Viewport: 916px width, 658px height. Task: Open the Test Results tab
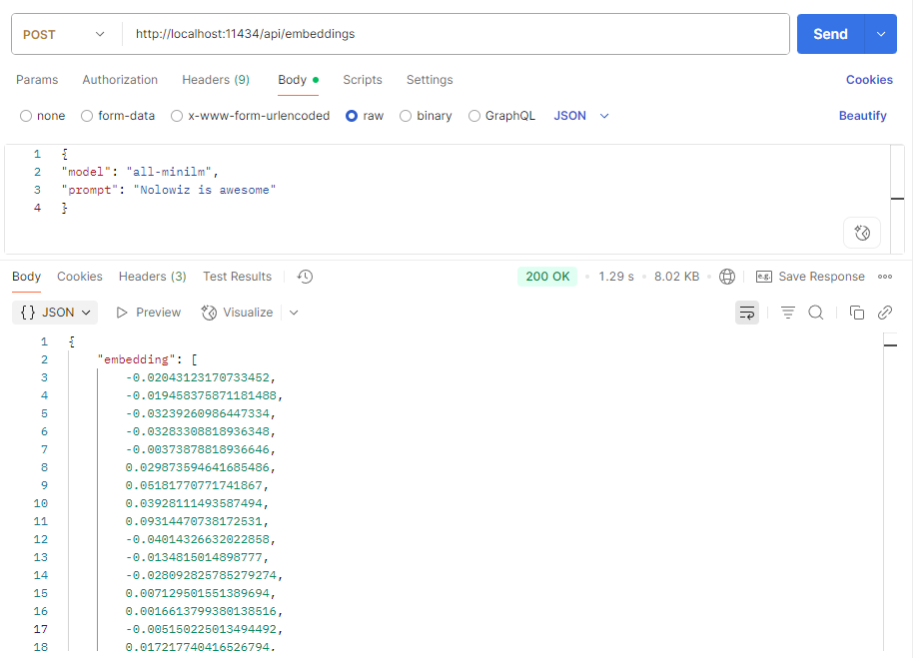(x=237, y=277)
